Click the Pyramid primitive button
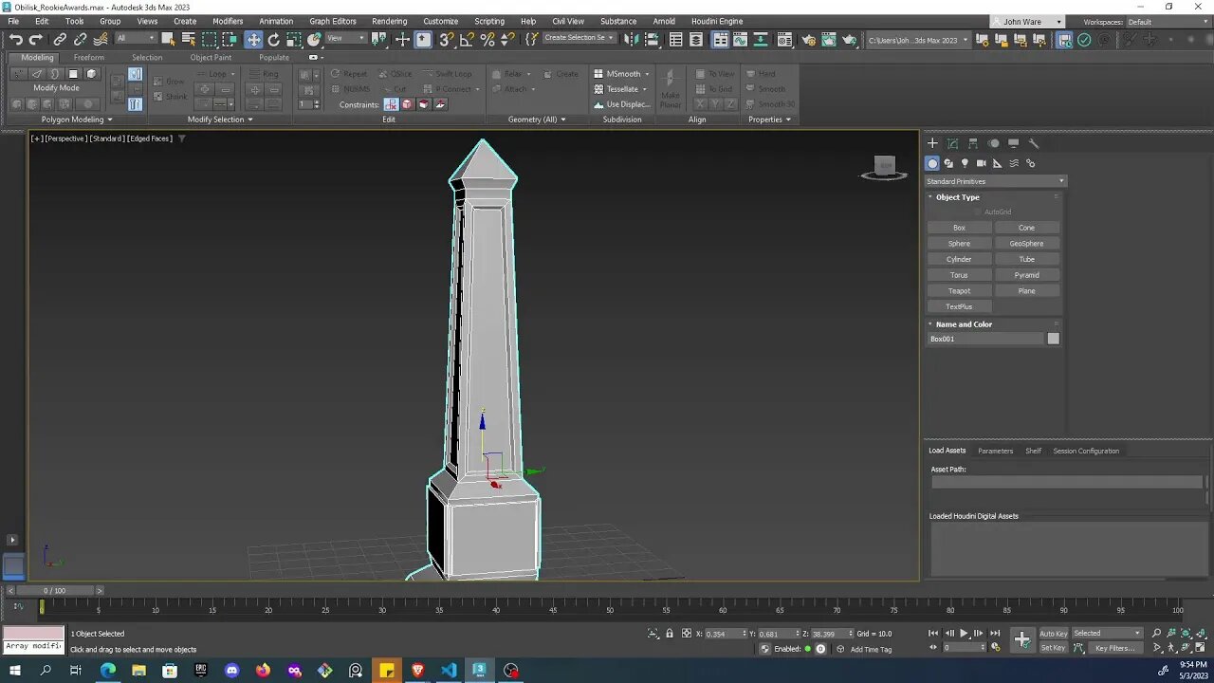This screenshot has width=1214, height=683. coord(1026,275)
